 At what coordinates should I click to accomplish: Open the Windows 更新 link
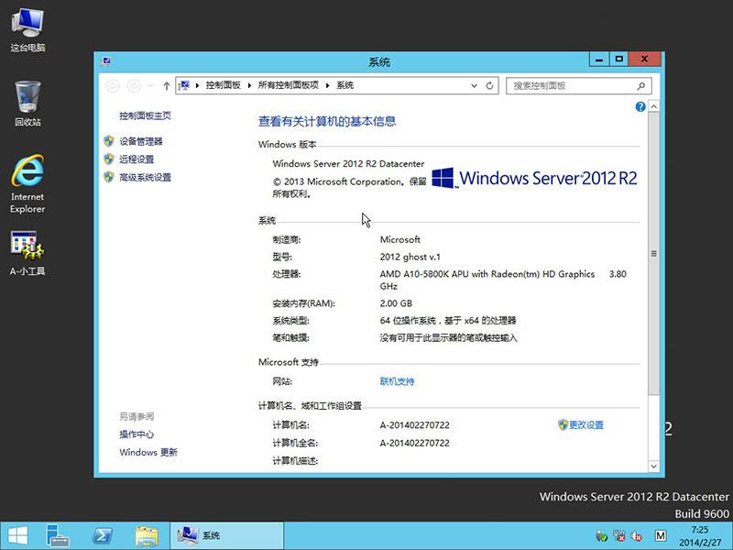point(148,452)
